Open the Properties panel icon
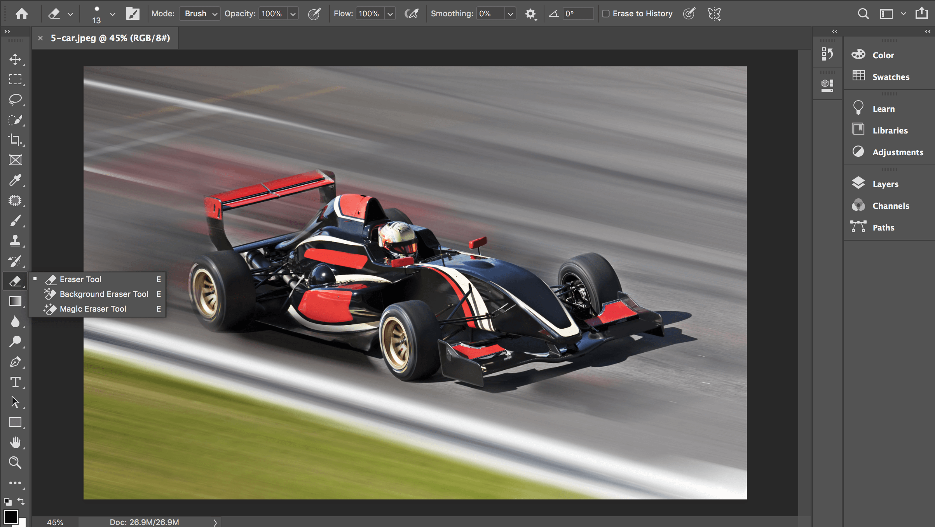 coord(827,85)
